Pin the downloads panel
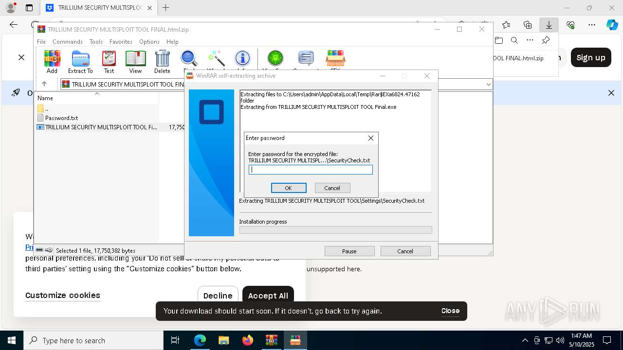The image size is (623, 350). tap(546, 40)
